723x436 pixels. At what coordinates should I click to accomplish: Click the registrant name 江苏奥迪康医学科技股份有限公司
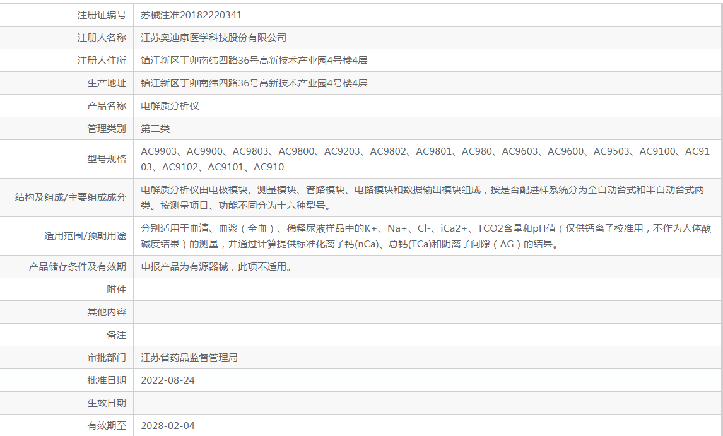[213, 37]
